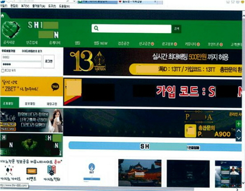Switch to the 홍보채팅 tab
Image resolution: width=245 pixels, height=191 pixels.
pyautogui.click(x=30, y=104)
